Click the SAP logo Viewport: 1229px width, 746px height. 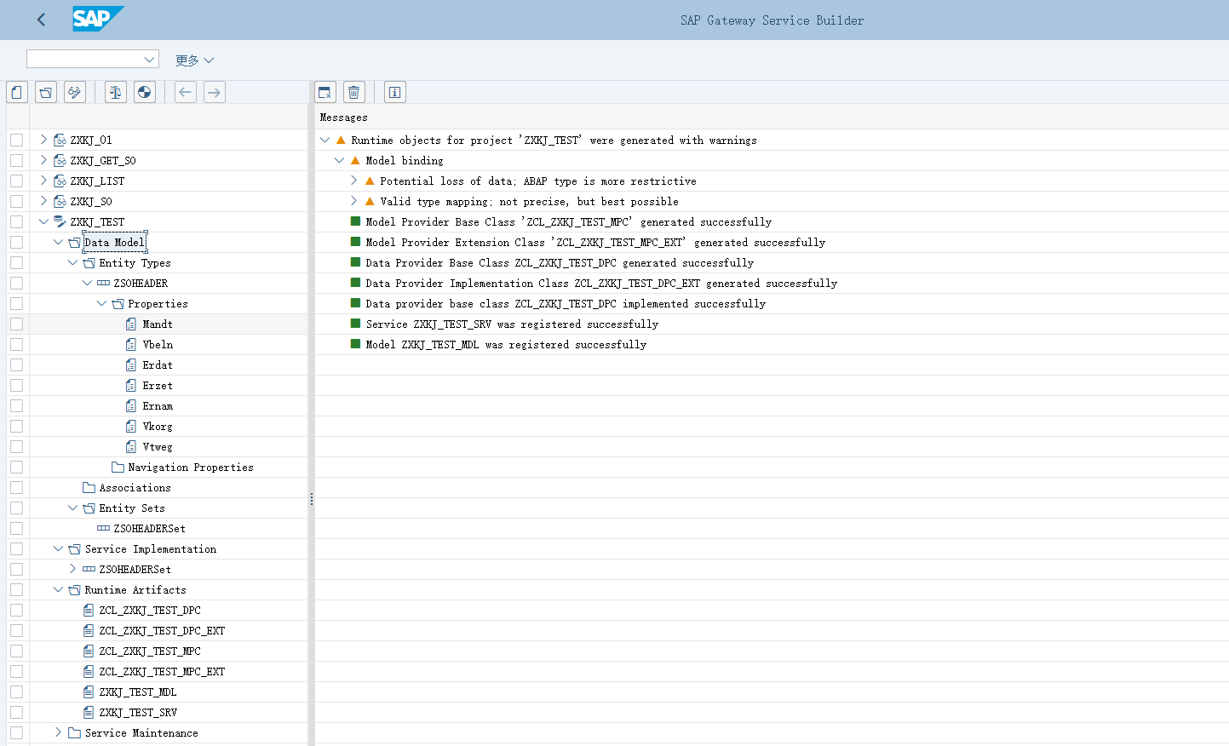pos(98,19)
